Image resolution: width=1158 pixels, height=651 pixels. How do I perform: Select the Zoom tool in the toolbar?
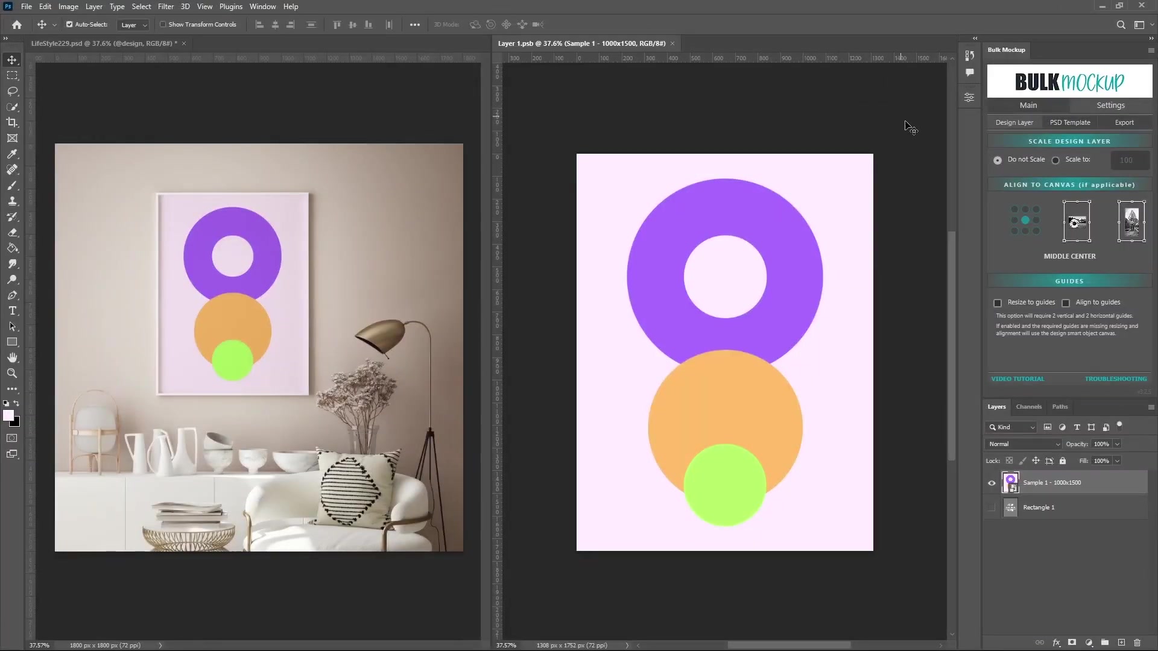pos(12,373)
